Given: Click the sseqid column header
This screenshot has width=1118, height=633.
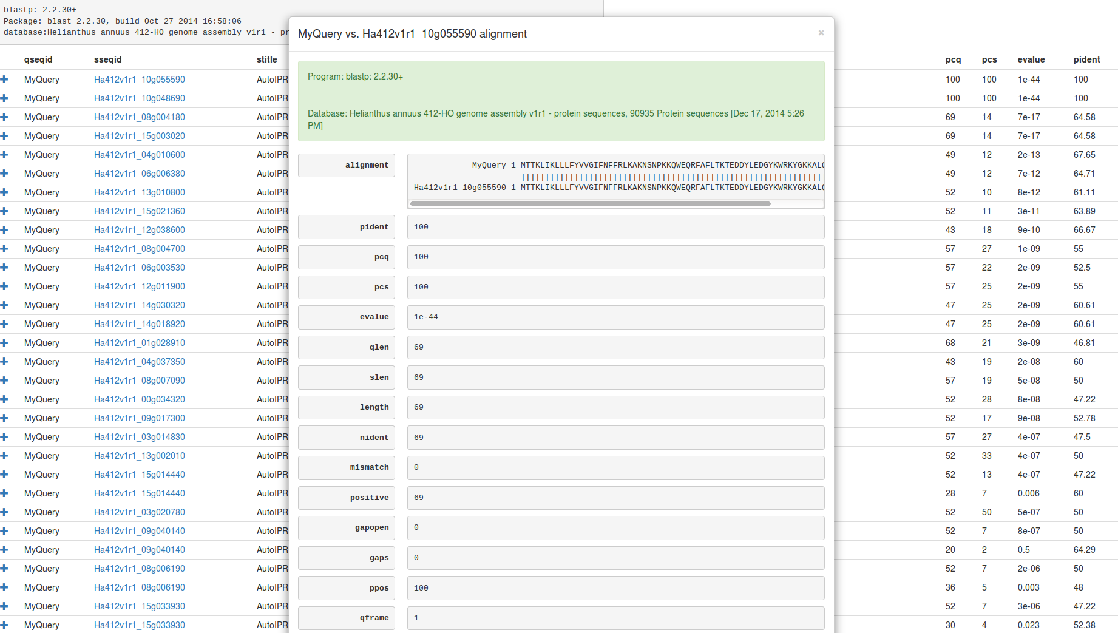Looking at the screenshot, I should pyautogui.click(x=107, y=59).
